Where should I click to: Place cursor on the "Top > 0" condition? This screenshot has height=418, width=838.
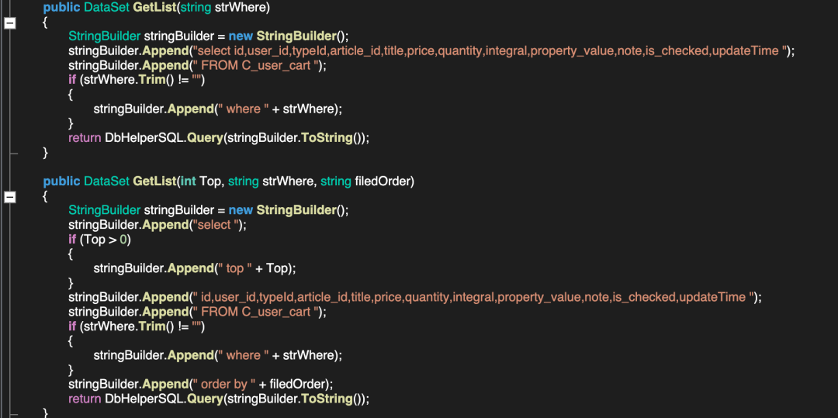click(107, 240)
